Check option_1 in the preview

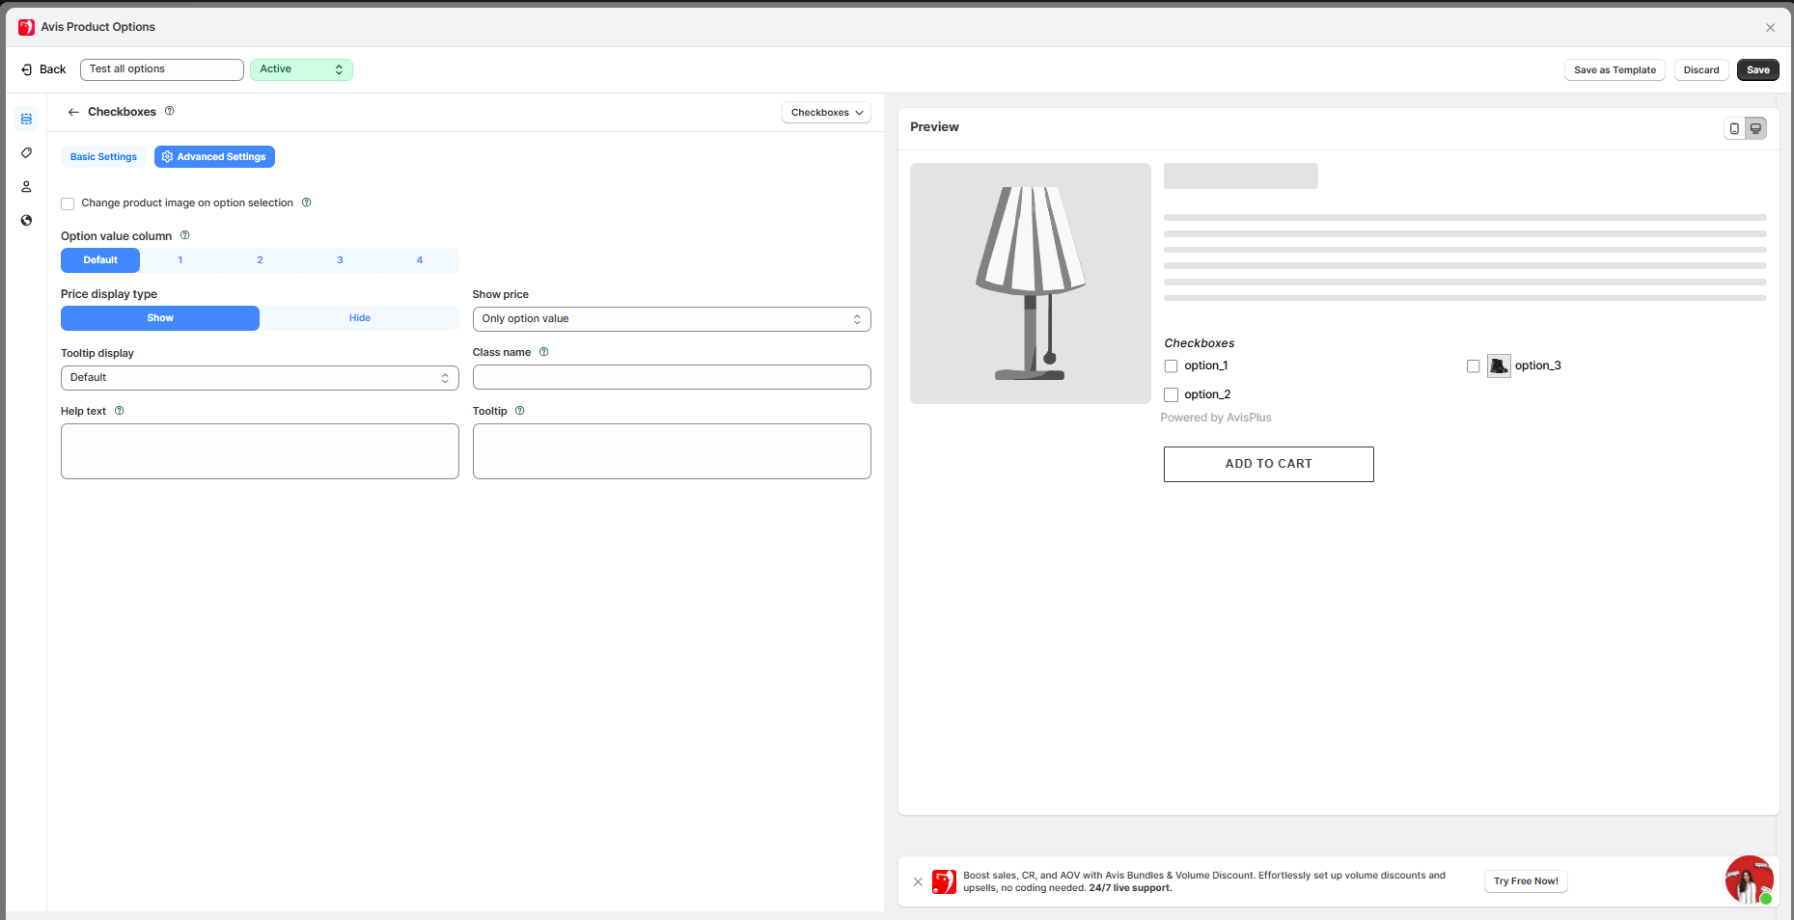(x=1172, y=366)
